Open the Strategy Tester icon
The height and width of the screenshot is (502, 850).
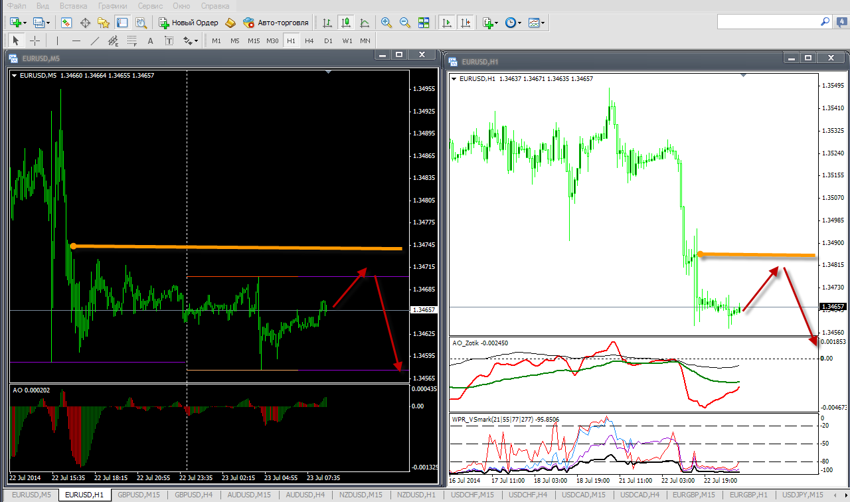tap(141, 23)
